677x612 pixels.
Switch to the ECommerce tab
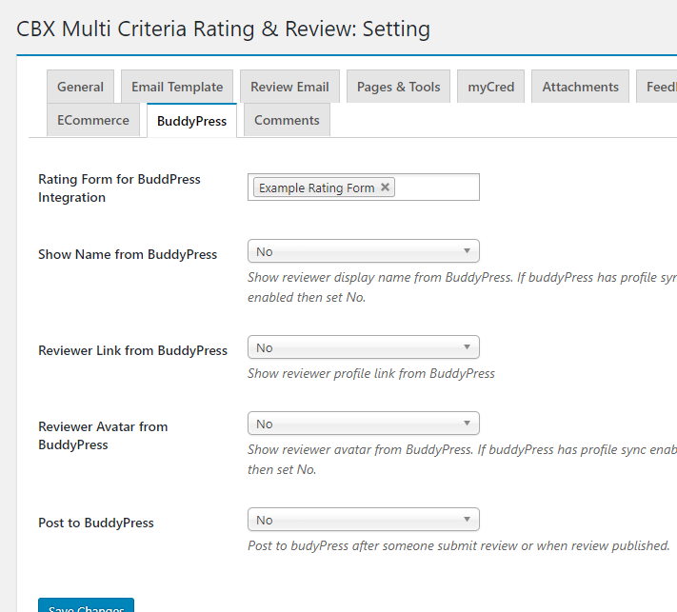point(93,120)
